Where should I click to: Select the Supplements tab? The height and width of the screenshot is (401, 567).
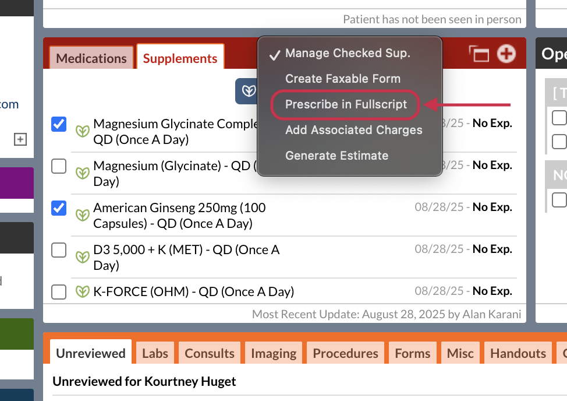pos(180,57)
